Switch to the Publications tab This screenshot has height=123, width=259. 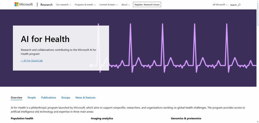(49, 98)
